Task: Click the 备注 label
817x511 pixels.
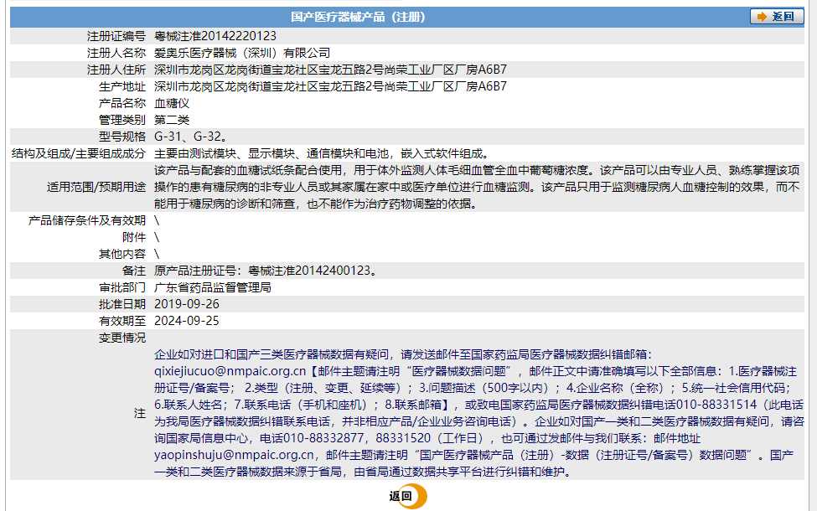Action: pos(134,271)
